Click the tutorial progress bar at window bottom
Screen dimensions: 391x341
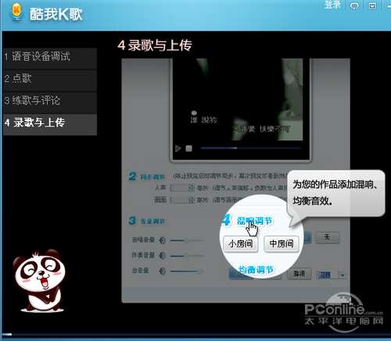(x=195, y=335)
